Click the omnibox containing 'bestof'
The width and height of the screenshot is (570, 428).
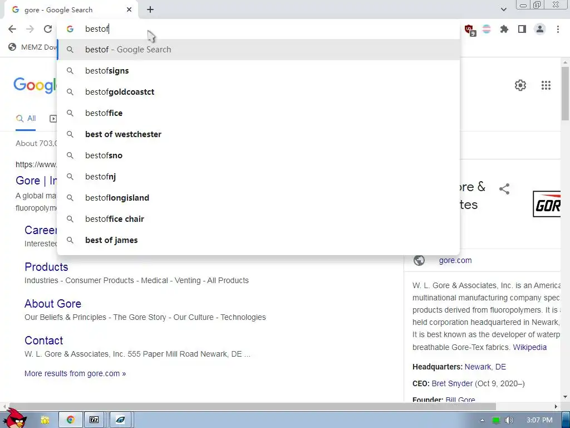258,29
